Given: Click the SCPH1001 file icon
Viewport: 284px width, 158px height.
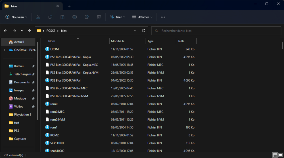Looking at the screenshot, I should pos(47,143).
